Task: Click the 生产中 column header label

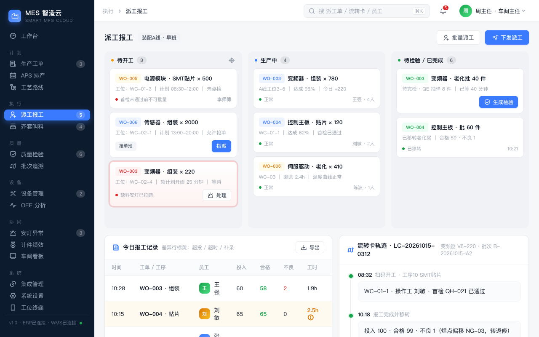Action: tap(269, 60)
